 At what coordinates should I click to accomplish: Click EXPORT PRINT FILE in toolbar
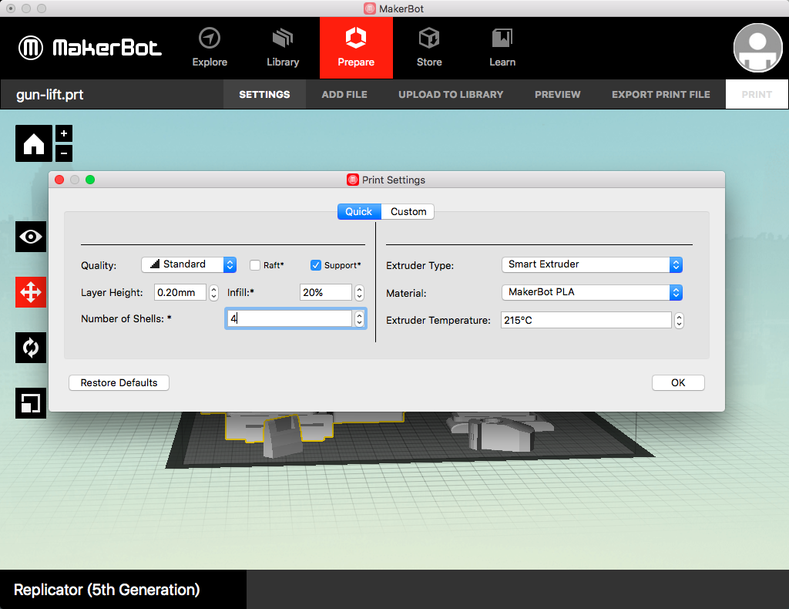coord(660,95)
